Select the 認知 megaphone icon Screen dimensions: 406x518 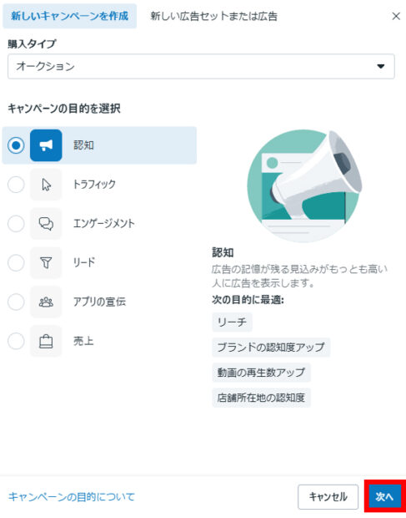coord(46,145)
